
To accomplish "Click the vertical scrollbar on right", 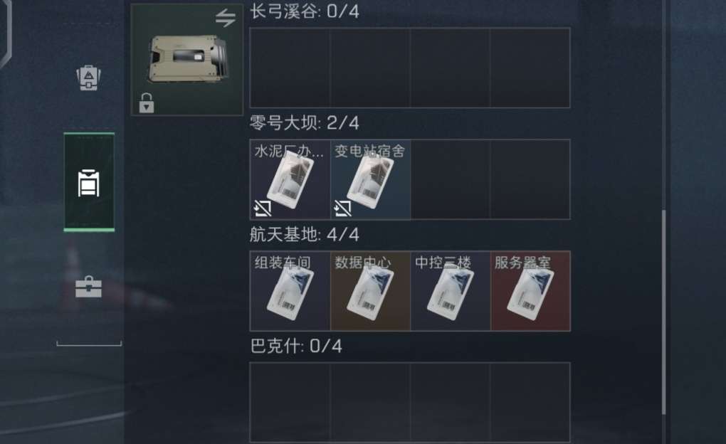I will pos(663,312).
